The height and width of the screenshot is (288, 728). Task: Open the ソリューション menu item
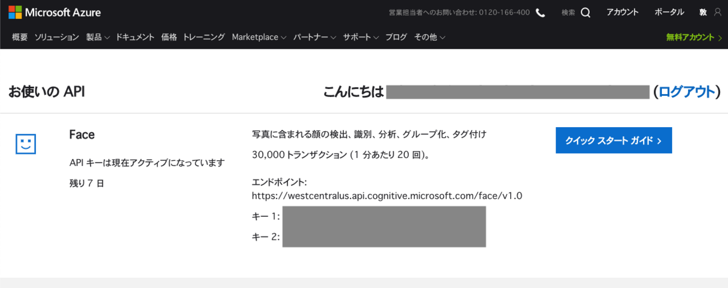coord(57,37)
